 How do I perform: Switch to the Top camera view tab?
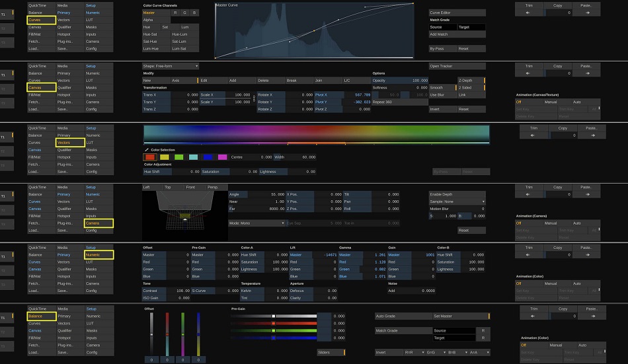[x=173, y=187]
